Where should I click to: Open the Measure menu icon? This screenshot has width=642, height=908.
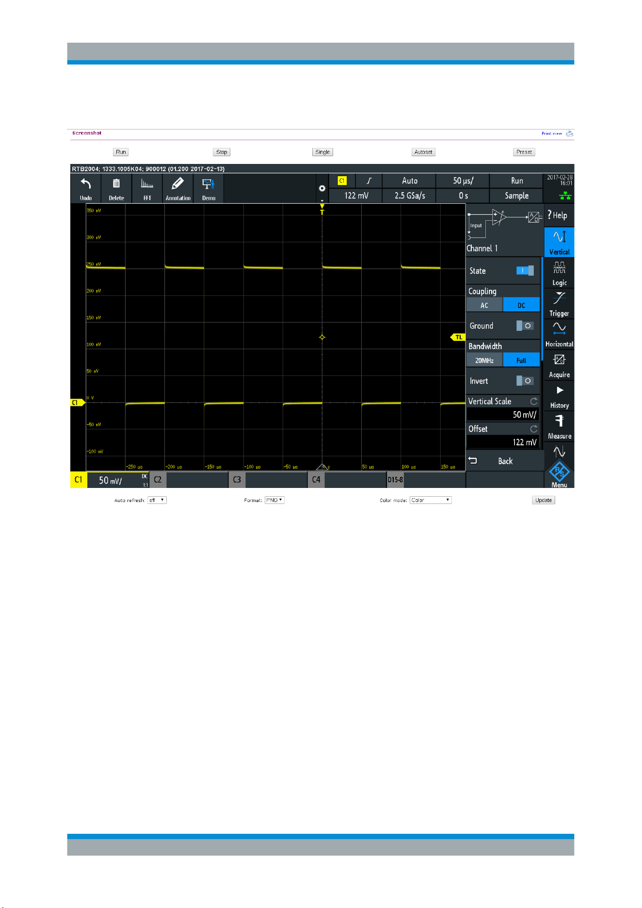[559, 426]
